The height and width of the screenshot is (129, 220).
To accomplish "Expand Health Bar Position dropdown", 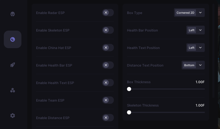I will [195, 30].
